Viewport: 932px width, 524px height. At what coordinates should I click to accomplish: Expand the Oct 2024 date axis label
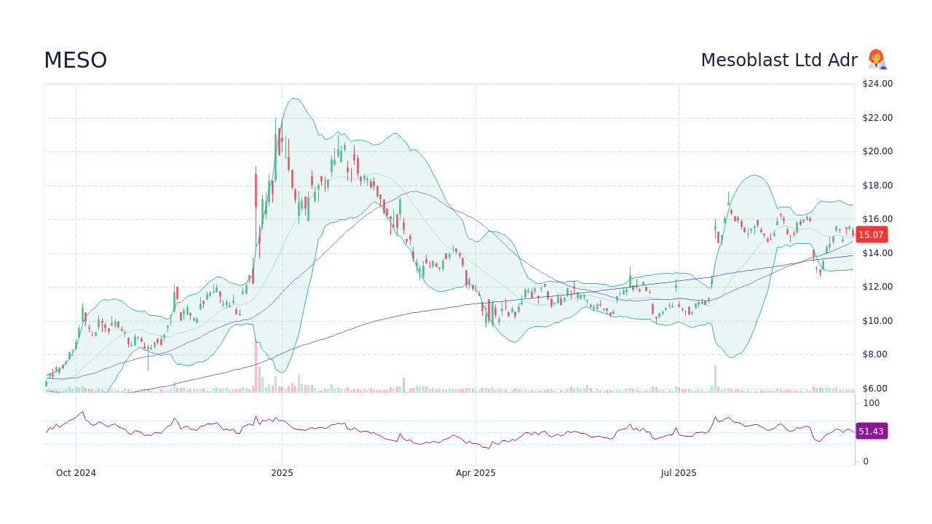click(x=76, y=473)
